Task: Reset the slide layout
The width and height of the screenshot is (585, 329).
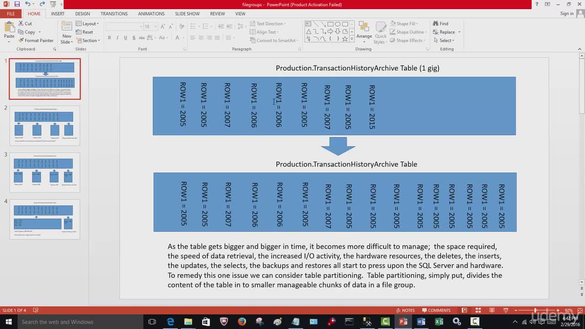Action: pos(85,32)
